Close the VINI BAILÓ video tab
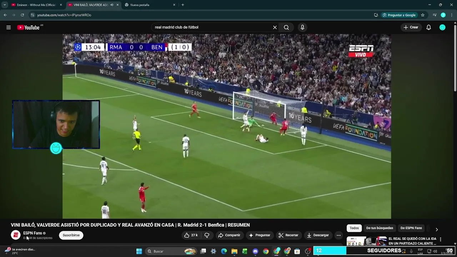Viewport: 457px width, 257px height. tap(117, 5)
